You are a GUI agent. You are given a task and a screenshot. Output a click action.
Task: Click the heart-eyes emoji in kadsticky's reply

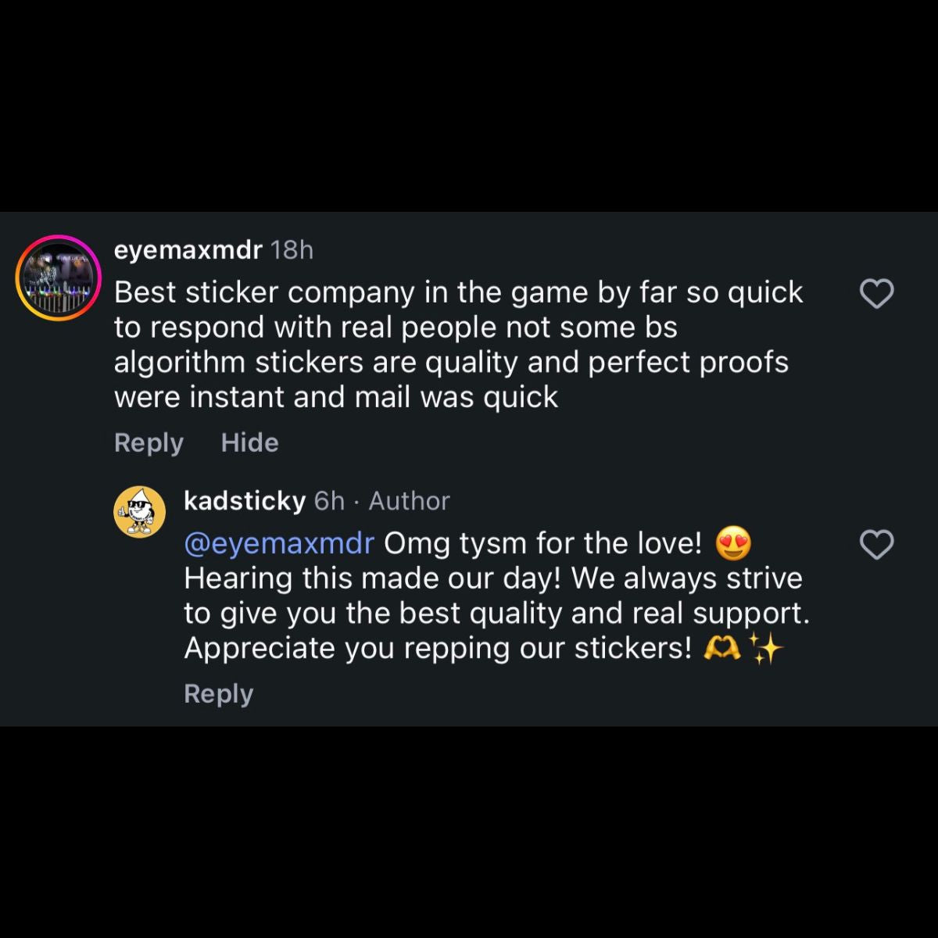[733, 543]
